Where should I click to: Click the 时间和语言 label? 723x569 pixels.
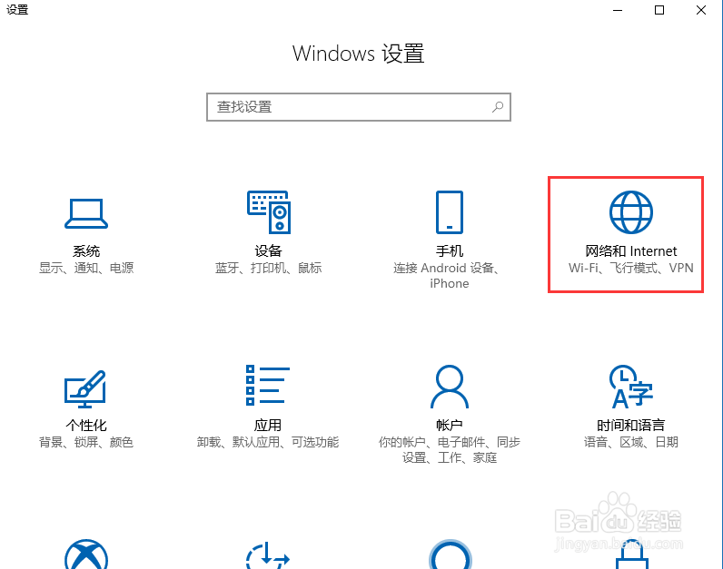[x=630, y=425]
